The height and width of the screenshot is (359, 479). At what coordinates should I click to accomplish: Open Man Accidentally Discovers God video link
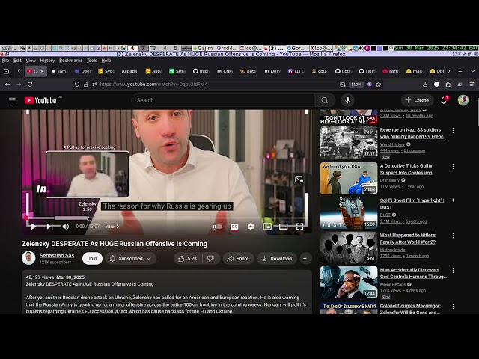click(413, 273)
